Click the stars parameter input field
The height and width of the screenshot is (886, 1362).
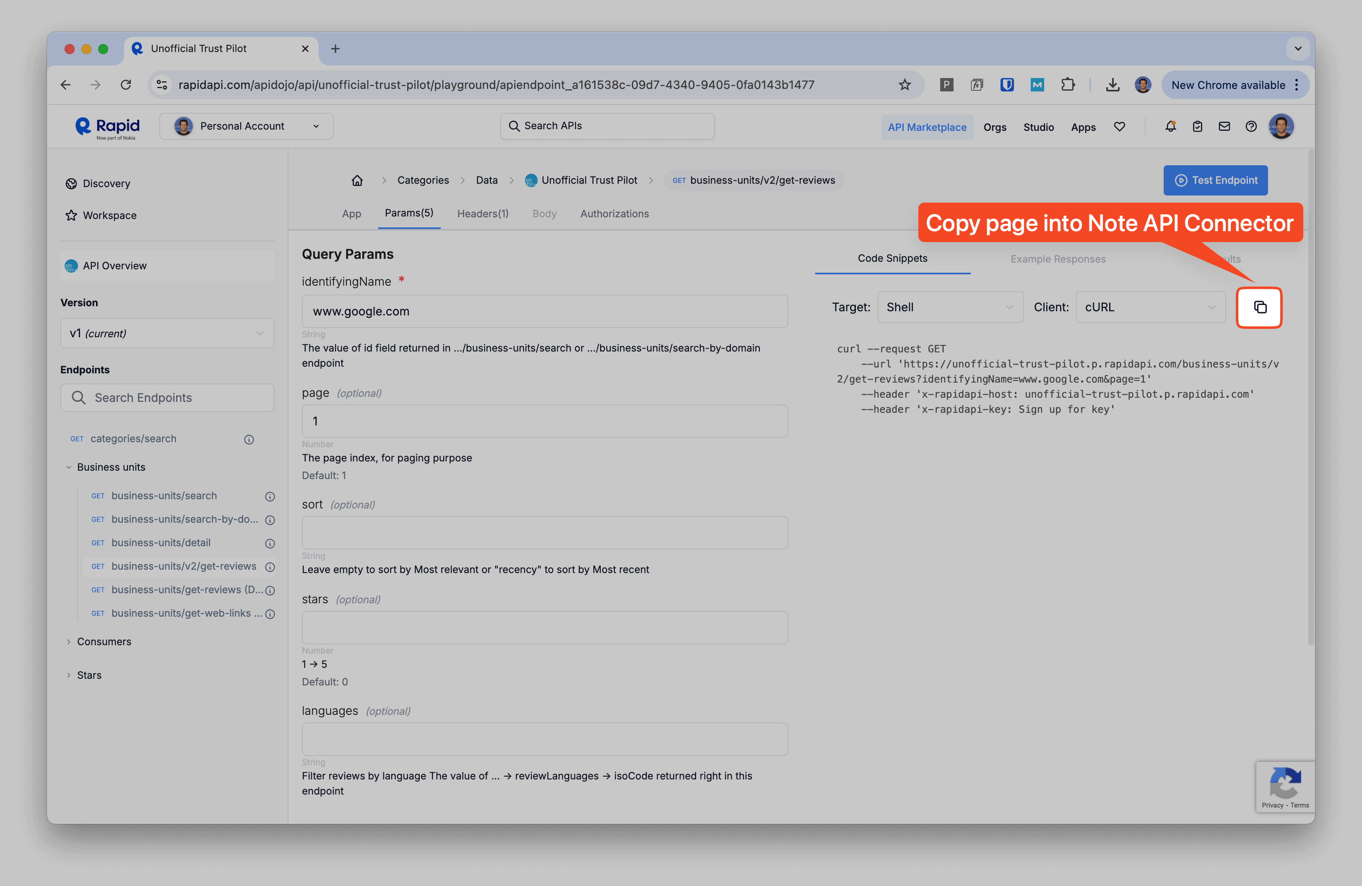coord(545,627)
